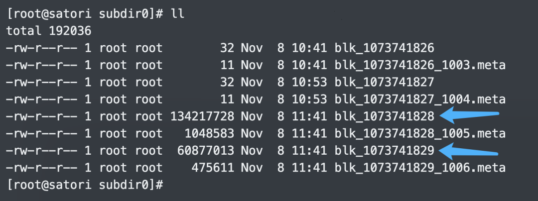Click the 10:53 timestamp of blk_1073741827

[309, 82]
